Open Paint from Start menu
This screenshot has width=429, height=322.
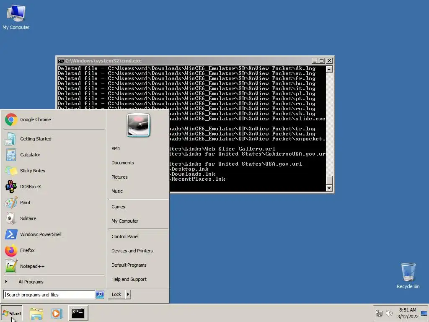tap(54, 203)
